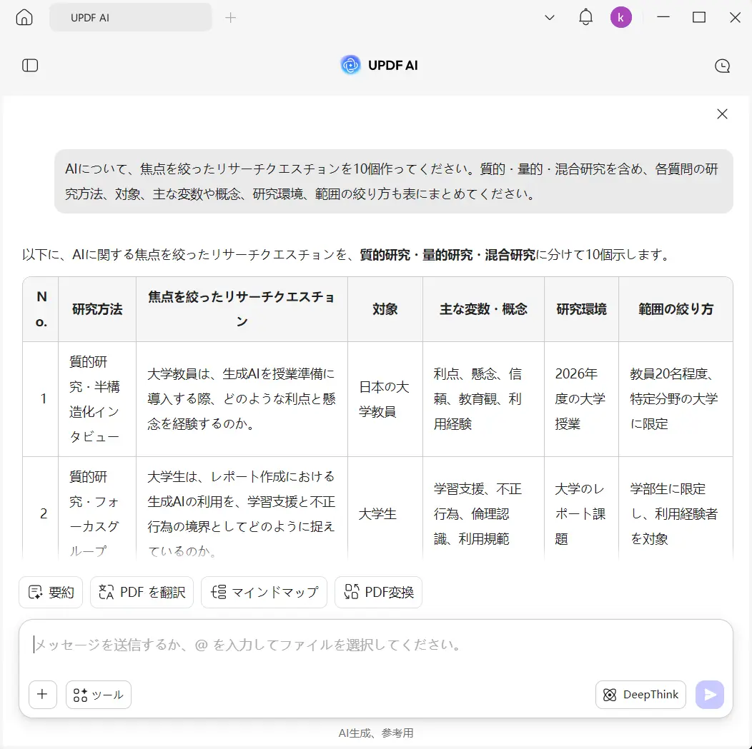Open the notifications bell
The image size is (752, 749).
pyautogui.click(x=585, y=17)
